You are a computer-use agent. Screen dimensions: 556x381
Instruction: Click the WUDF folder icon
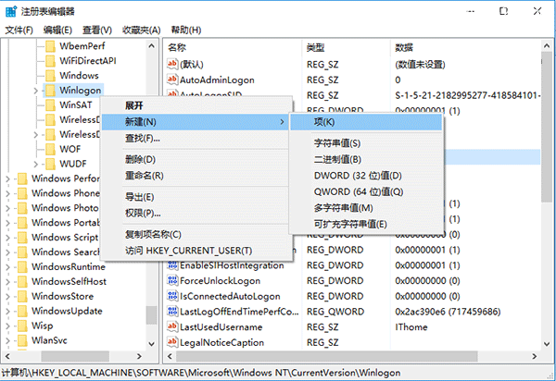coord(50,164)
